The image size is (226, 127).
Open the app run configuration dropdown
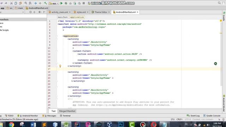54,3
